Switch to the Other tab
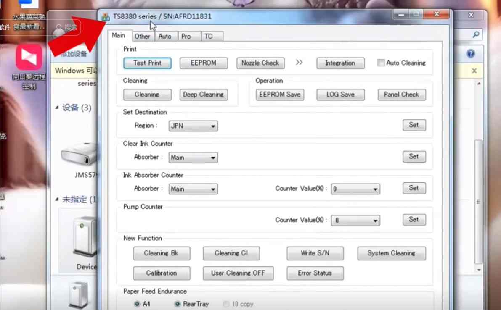 pos(142,37)
